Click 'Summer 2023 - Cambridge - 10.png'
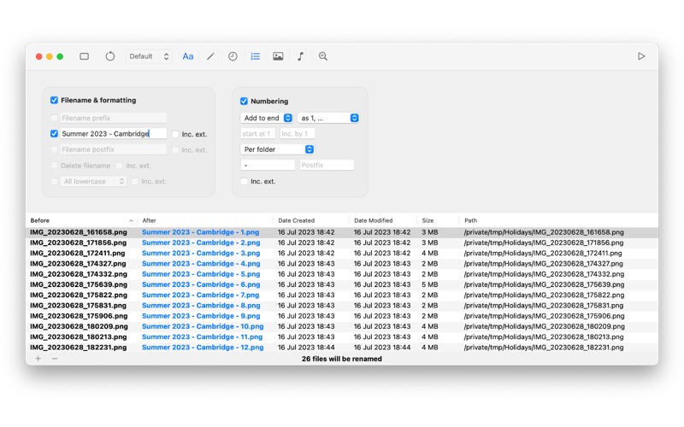Image resolution: width=684 pixels, height=427 pixels. coord(203,326)
